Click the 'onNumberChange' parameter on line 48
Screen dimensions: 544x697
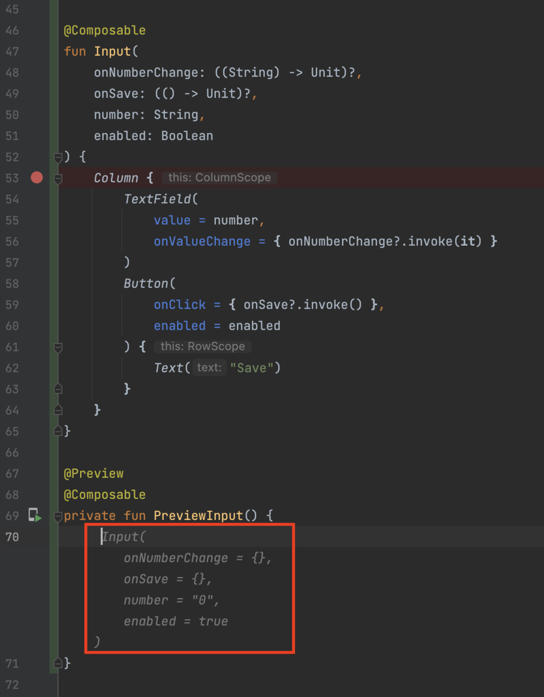tap(146, 73)
